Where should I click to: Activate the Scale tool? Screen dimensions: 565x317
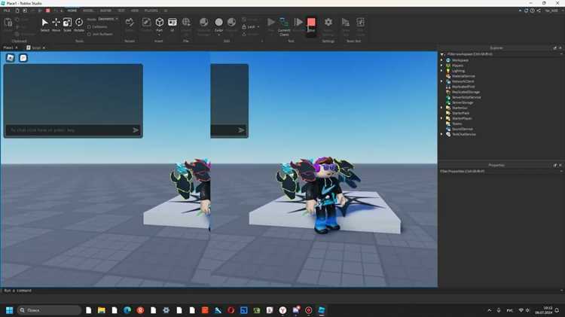click(x=67, y=25)
